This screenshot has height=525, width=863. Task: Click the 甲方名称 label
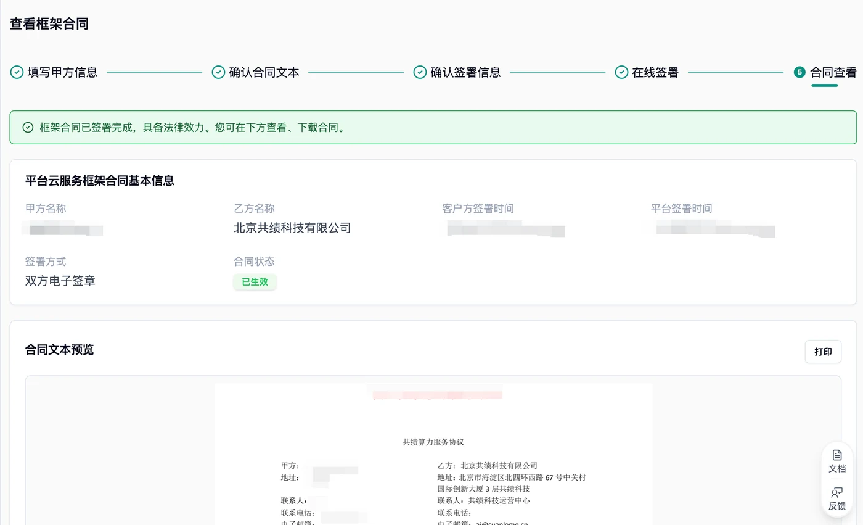46,209
